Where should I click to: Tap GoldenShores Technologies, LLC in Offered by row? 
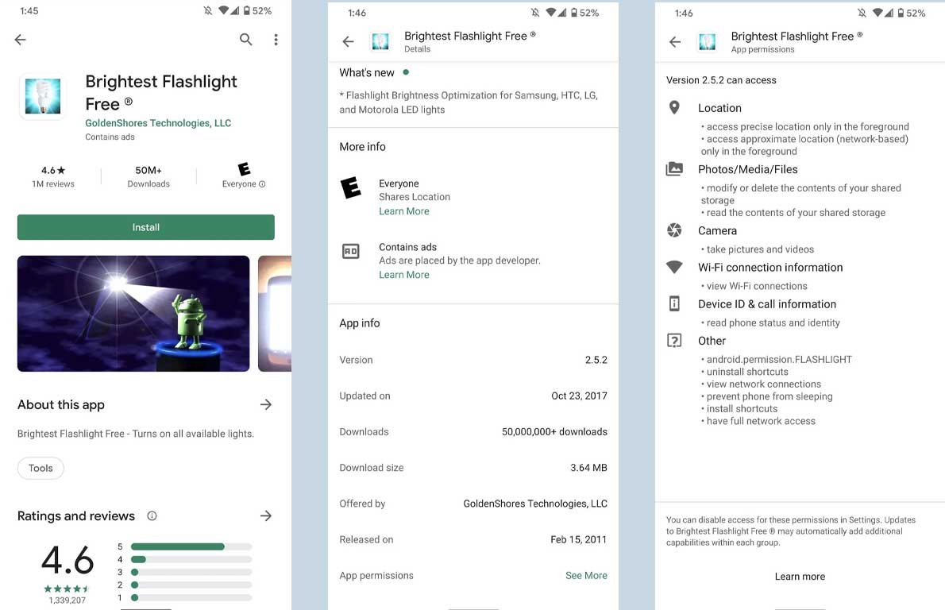tap(535, 504)
